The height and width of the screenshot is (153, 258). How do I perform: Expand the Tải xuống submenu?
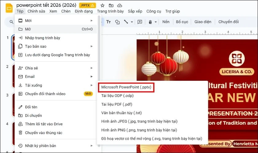[x=56, y=85]
